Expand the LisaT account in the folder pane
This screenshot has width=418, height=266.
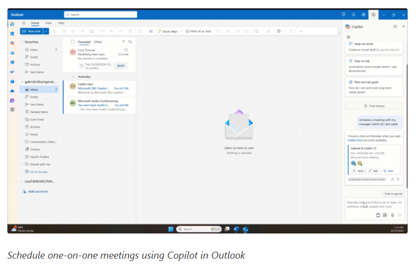22,181
